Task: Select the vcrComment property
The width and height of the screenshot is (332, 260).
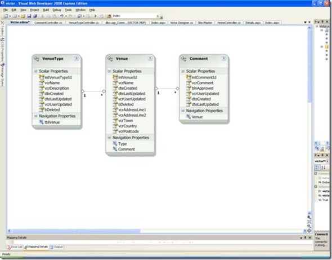Action: click(x=200, y=83)
